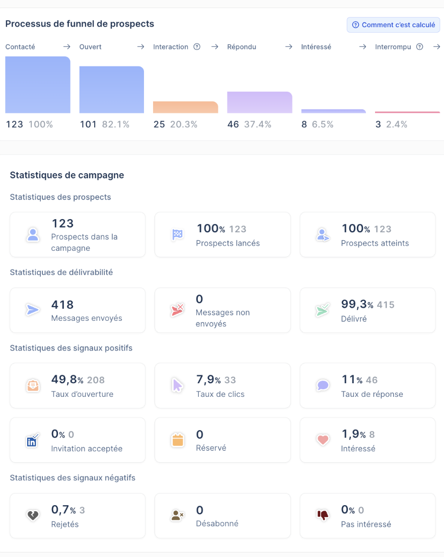The image size is (444, 557).
Task: Click the heart icon for Intéressé
Action: [x=323, y=440]
